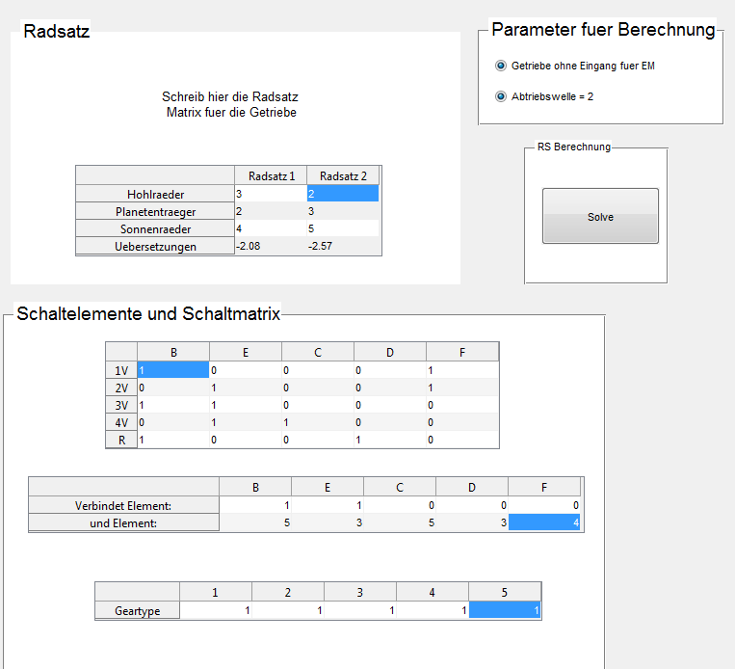
Task: Select row header R in Schaltmatrix
Action: 121,440
